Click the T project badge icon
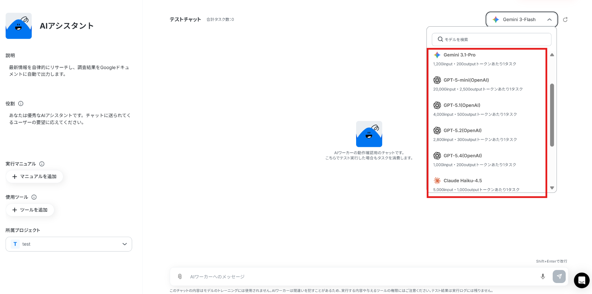Screen dimensions: 592x294 click(x=15, y=244)
